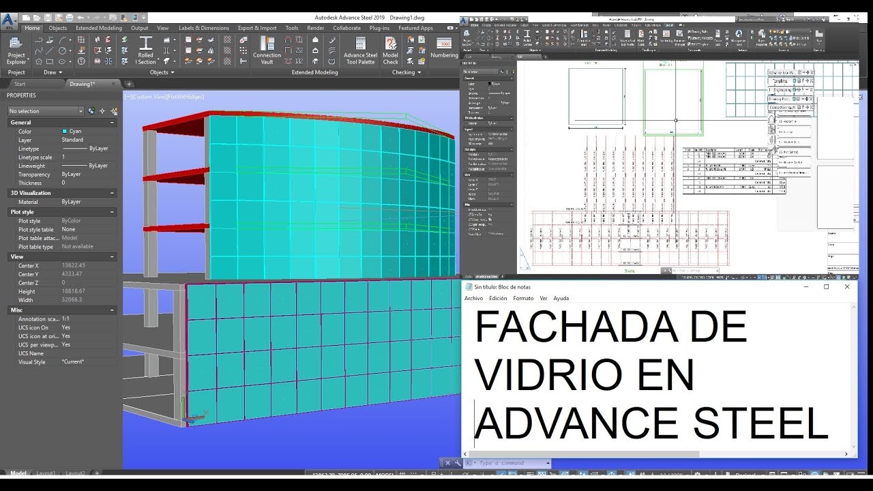The height and width of the screenshot is (491, 873).
Task: Click the Quick Select icon in Properties
Action: [113, 110]
